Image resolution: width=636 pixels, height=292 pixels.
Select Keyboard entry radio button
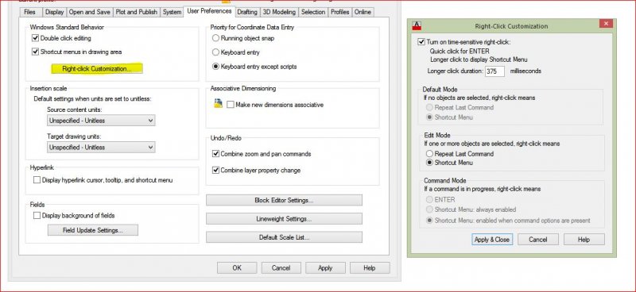tap(215, 52)
